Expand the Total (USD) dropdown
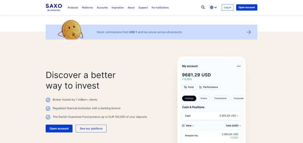The image size is (303, 143). 233,126
